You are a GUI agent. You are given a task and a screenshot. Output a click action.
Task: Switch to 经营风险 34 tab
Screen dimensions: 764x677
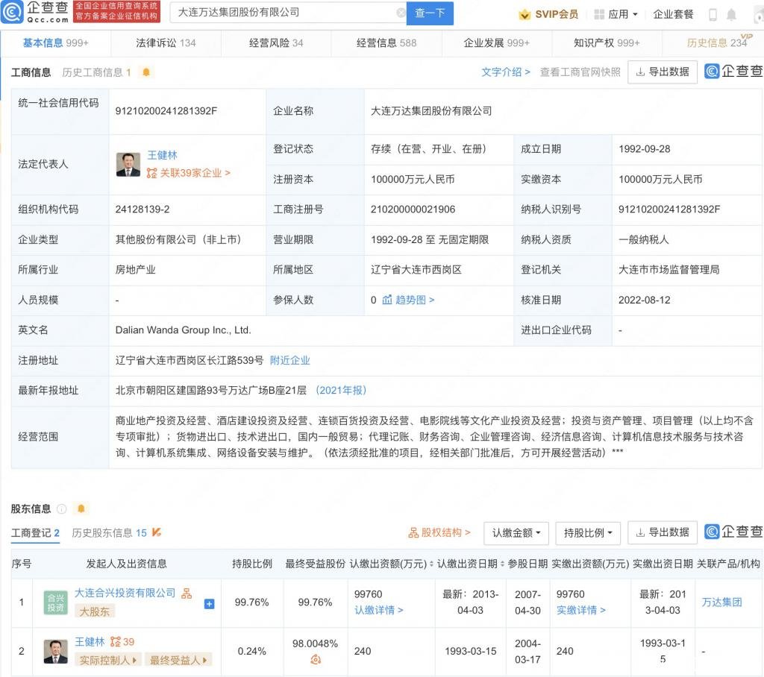tap(276, 42)
